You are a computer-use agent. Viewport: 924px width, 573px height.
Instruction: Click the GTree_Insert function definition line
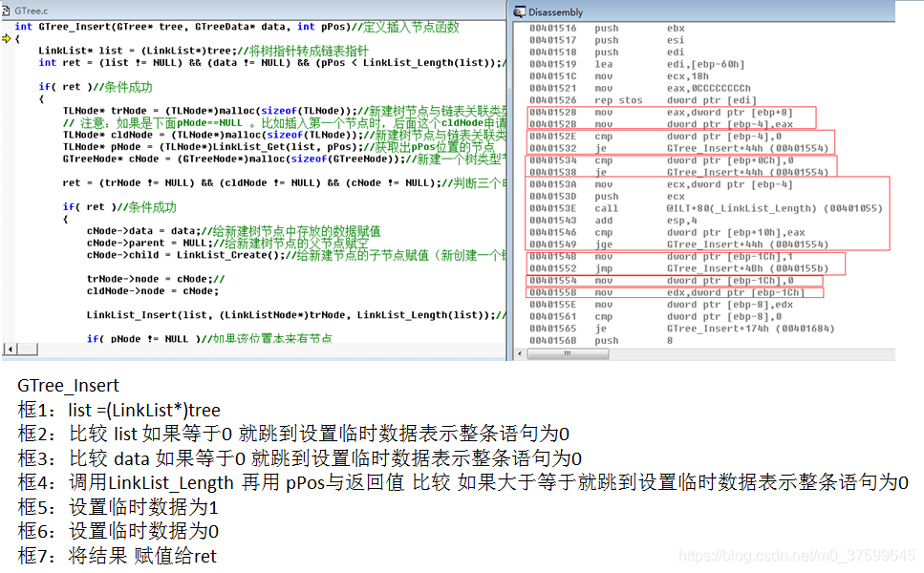(236, 27)
